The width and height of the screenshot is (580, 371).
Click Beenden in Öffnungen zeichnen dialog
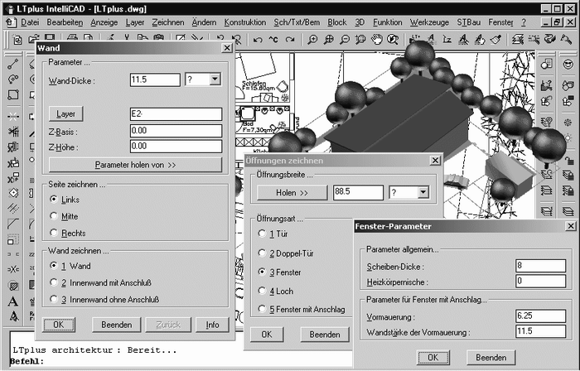[x=325, y=335]
